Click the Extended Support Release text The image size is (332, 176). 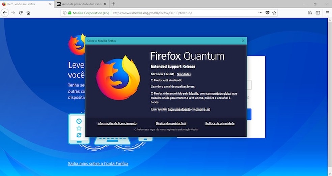173,67
